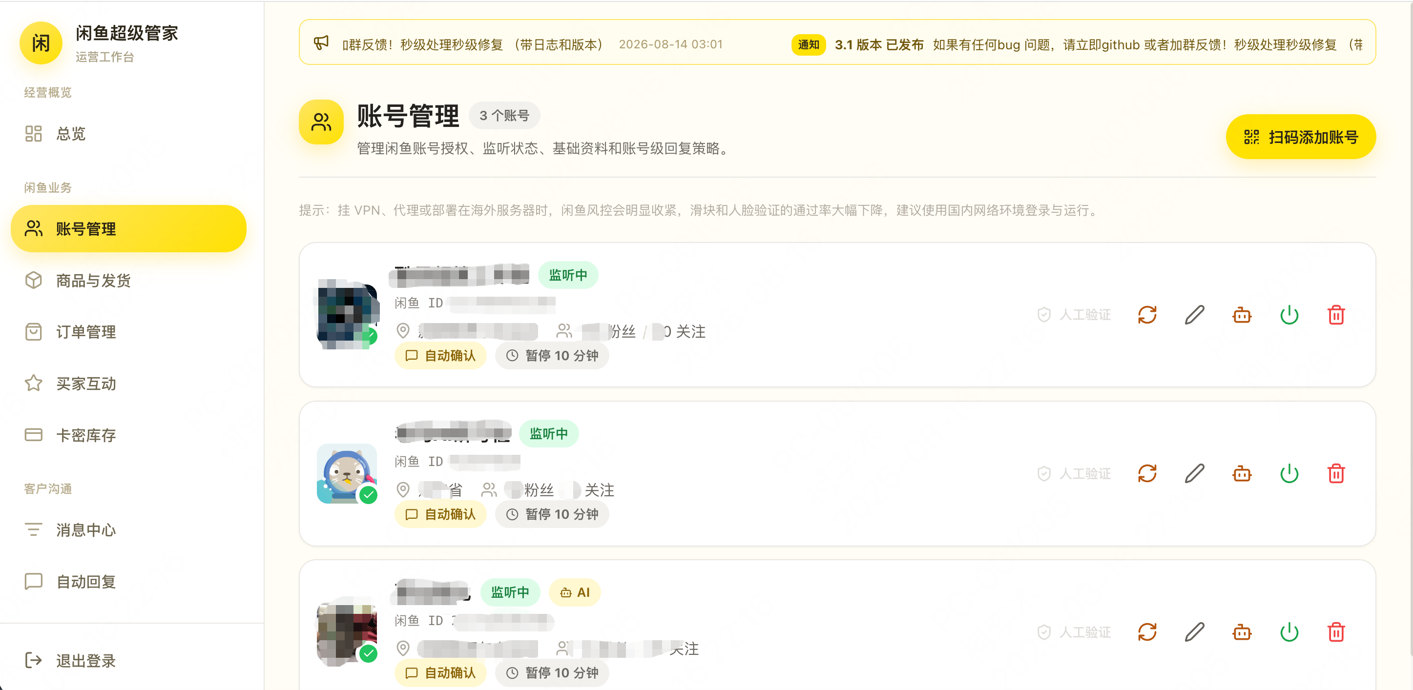Edit the first account with pencil icon
Image resolution: width=1413 pixels, height=690 pixels.
click(x=1194, y=315)
